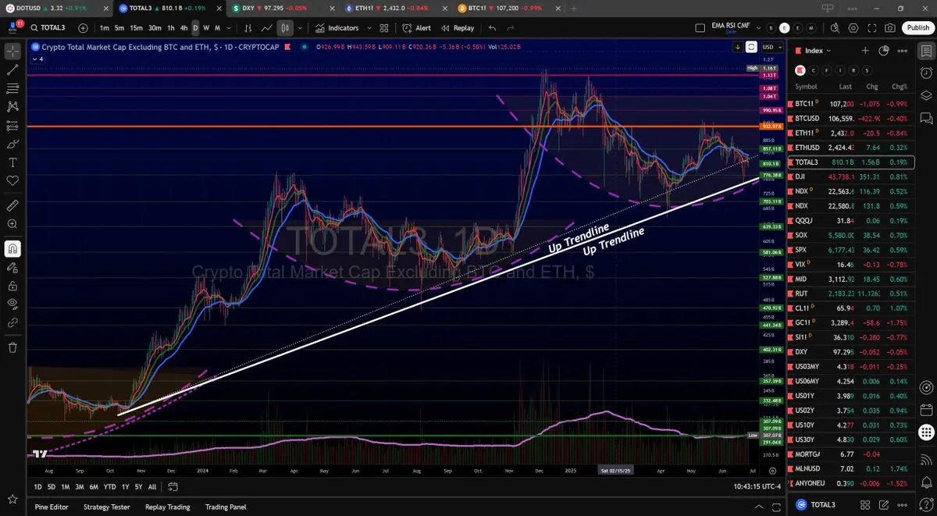This screenshot has height=516, width=937.
Task: Open the prediction and measurement tools
Action: (x=12, y=126)
